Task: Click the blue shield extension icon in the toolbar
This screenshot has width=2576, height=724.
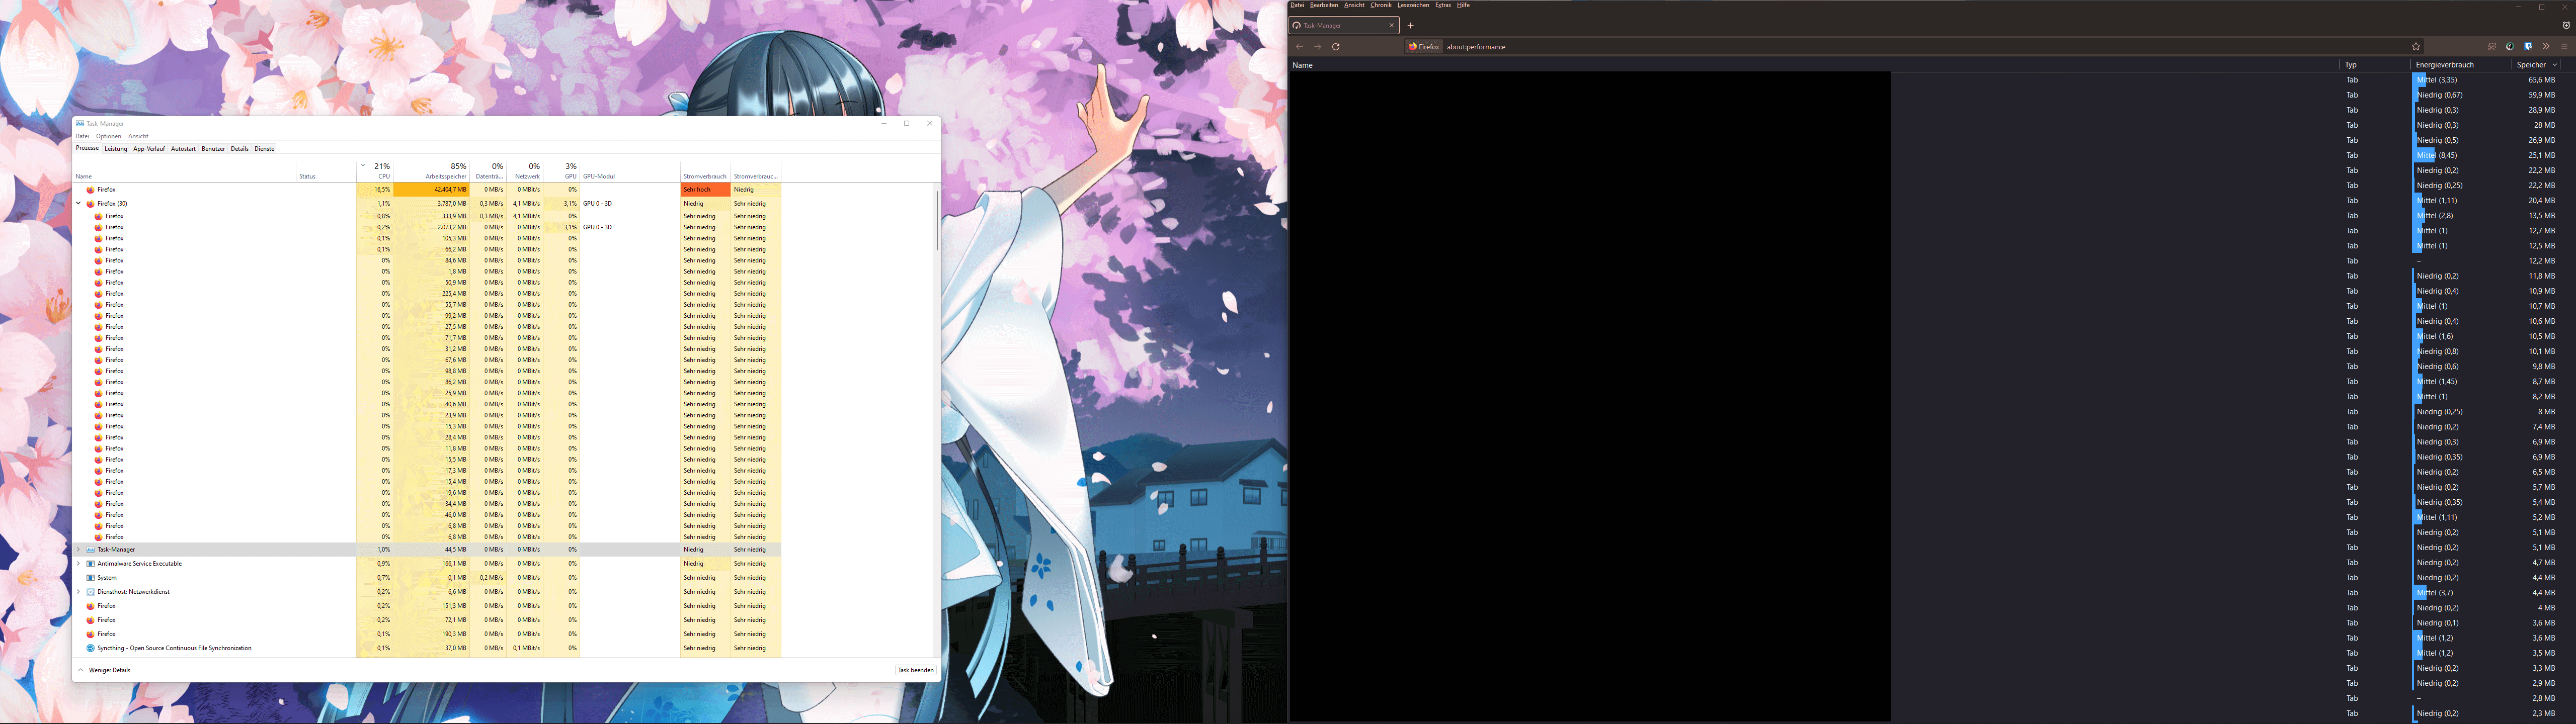Action: click(x=2529, y=47)
